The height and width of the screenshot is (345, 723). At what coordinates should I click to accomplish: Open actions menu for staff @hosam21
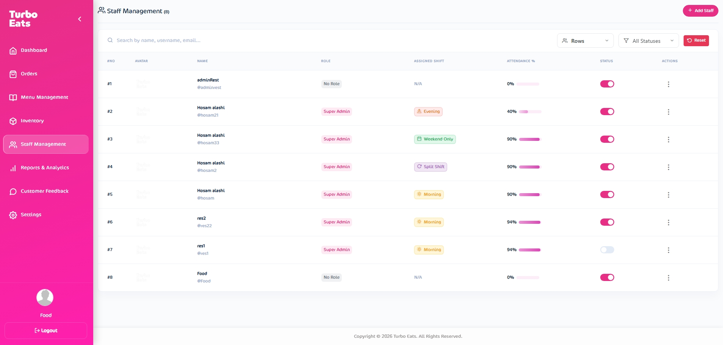(x=668, y=112)
